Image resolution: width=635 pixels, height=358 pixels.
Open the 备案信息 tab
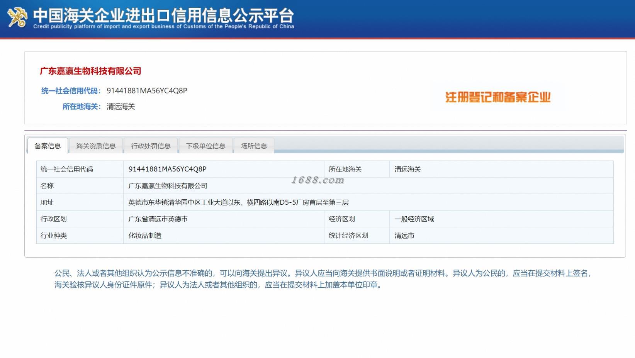pyautogui.click(x=48, y=146)
